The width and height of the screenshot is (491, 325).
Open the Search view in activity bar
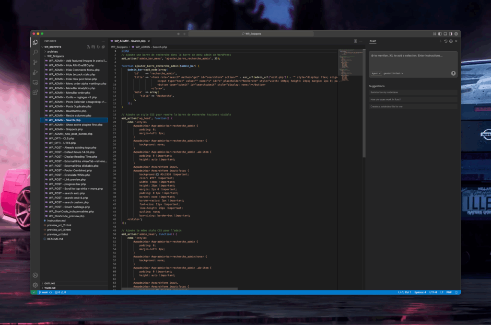35,52
